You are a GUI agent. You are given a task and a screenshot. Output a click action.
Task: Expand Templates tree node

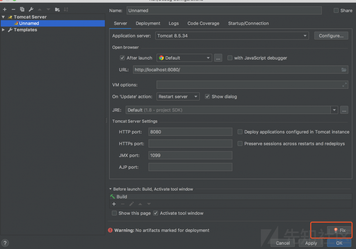4,30
